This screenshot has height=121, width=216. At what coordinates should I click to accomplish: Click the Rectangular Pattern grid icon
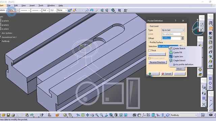[210, 78]
